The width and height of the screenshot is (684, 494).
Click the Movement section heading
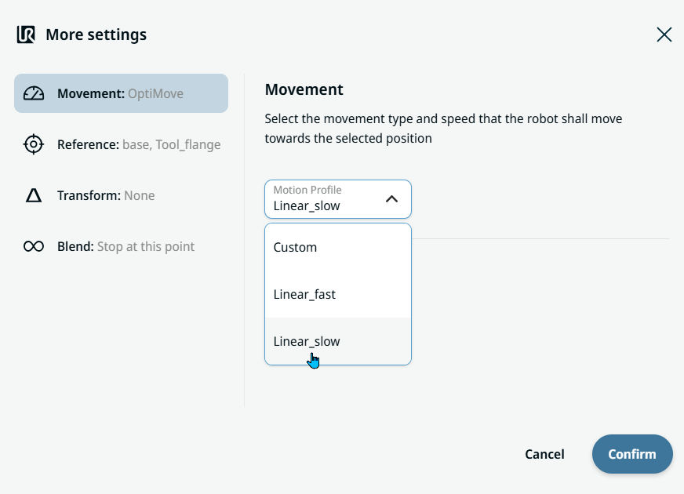(304, 89)
